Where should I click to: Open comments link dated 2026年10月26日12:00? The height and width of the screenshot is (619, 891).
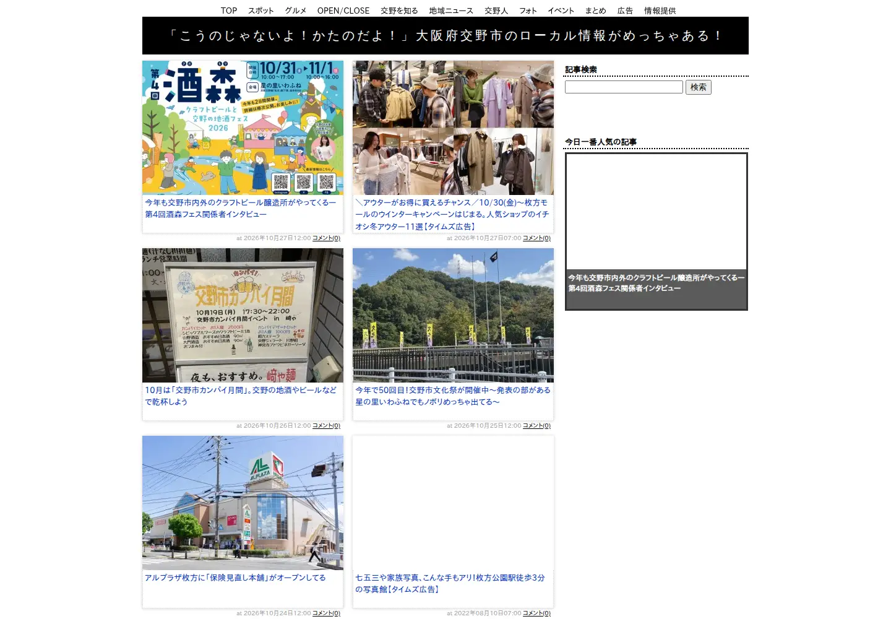326,426
